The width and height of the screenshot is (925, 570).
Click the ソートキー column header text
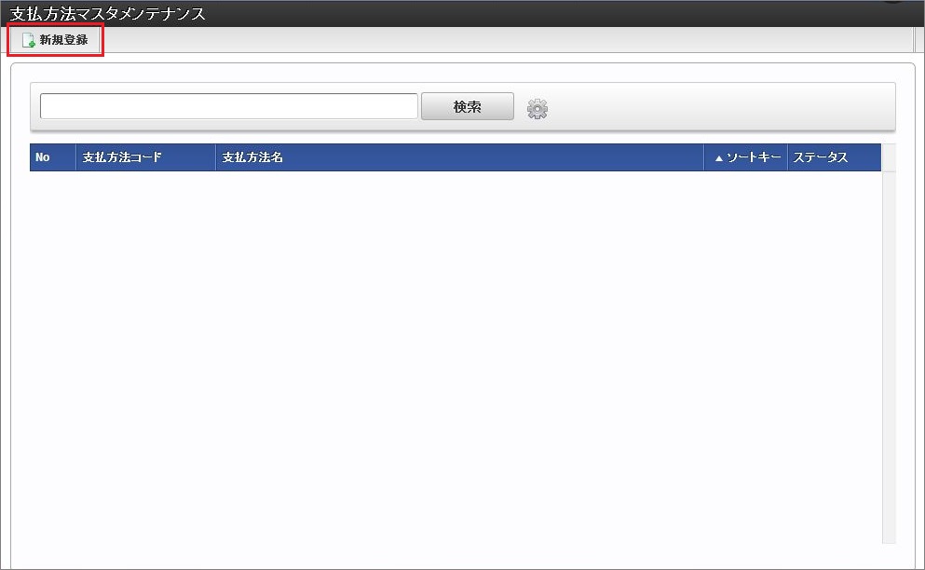click(754, 157)
